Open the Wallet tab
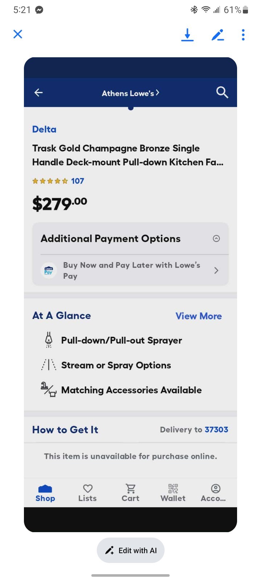Screen dimensions: 261x580 click(173, 493)
